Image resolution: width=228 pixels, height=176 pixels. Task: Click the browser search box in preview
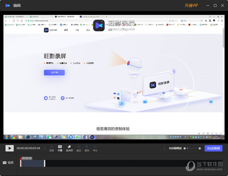192,21
